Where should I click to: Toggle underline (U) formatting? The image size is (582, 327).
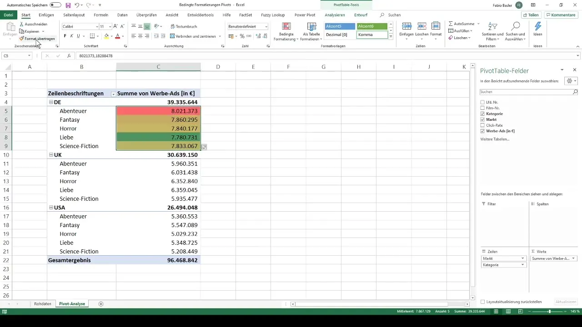pyautogui.click(x=78, y=36)
